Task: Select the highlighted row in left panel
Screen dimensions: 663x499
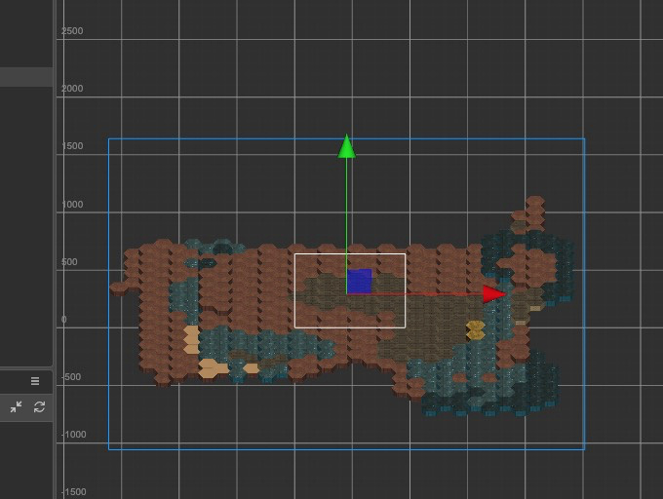Action: click(x=26, y=77)
